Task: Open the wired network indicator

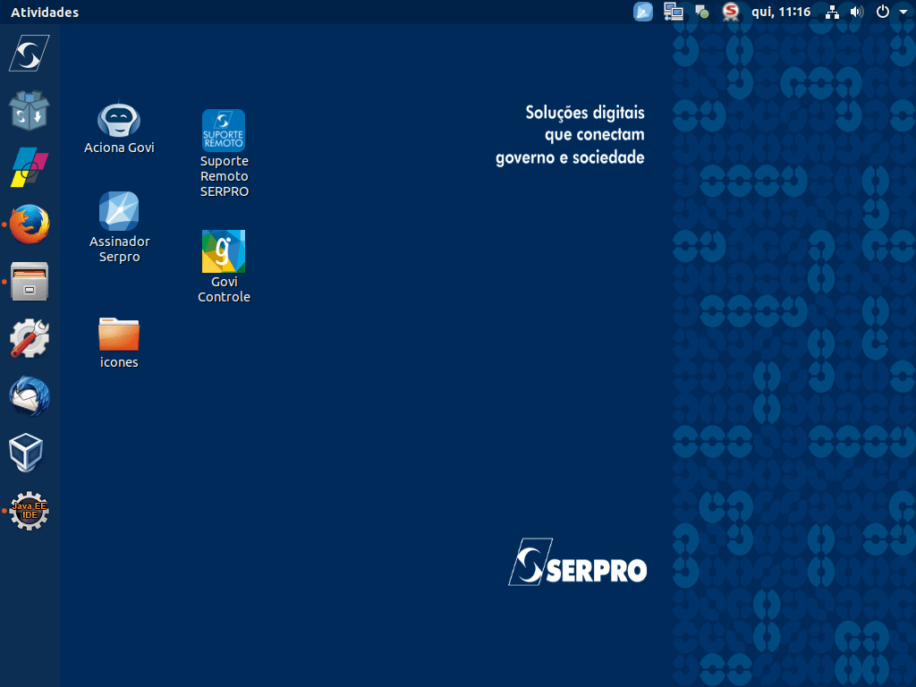Action: [x=832, y=13]
